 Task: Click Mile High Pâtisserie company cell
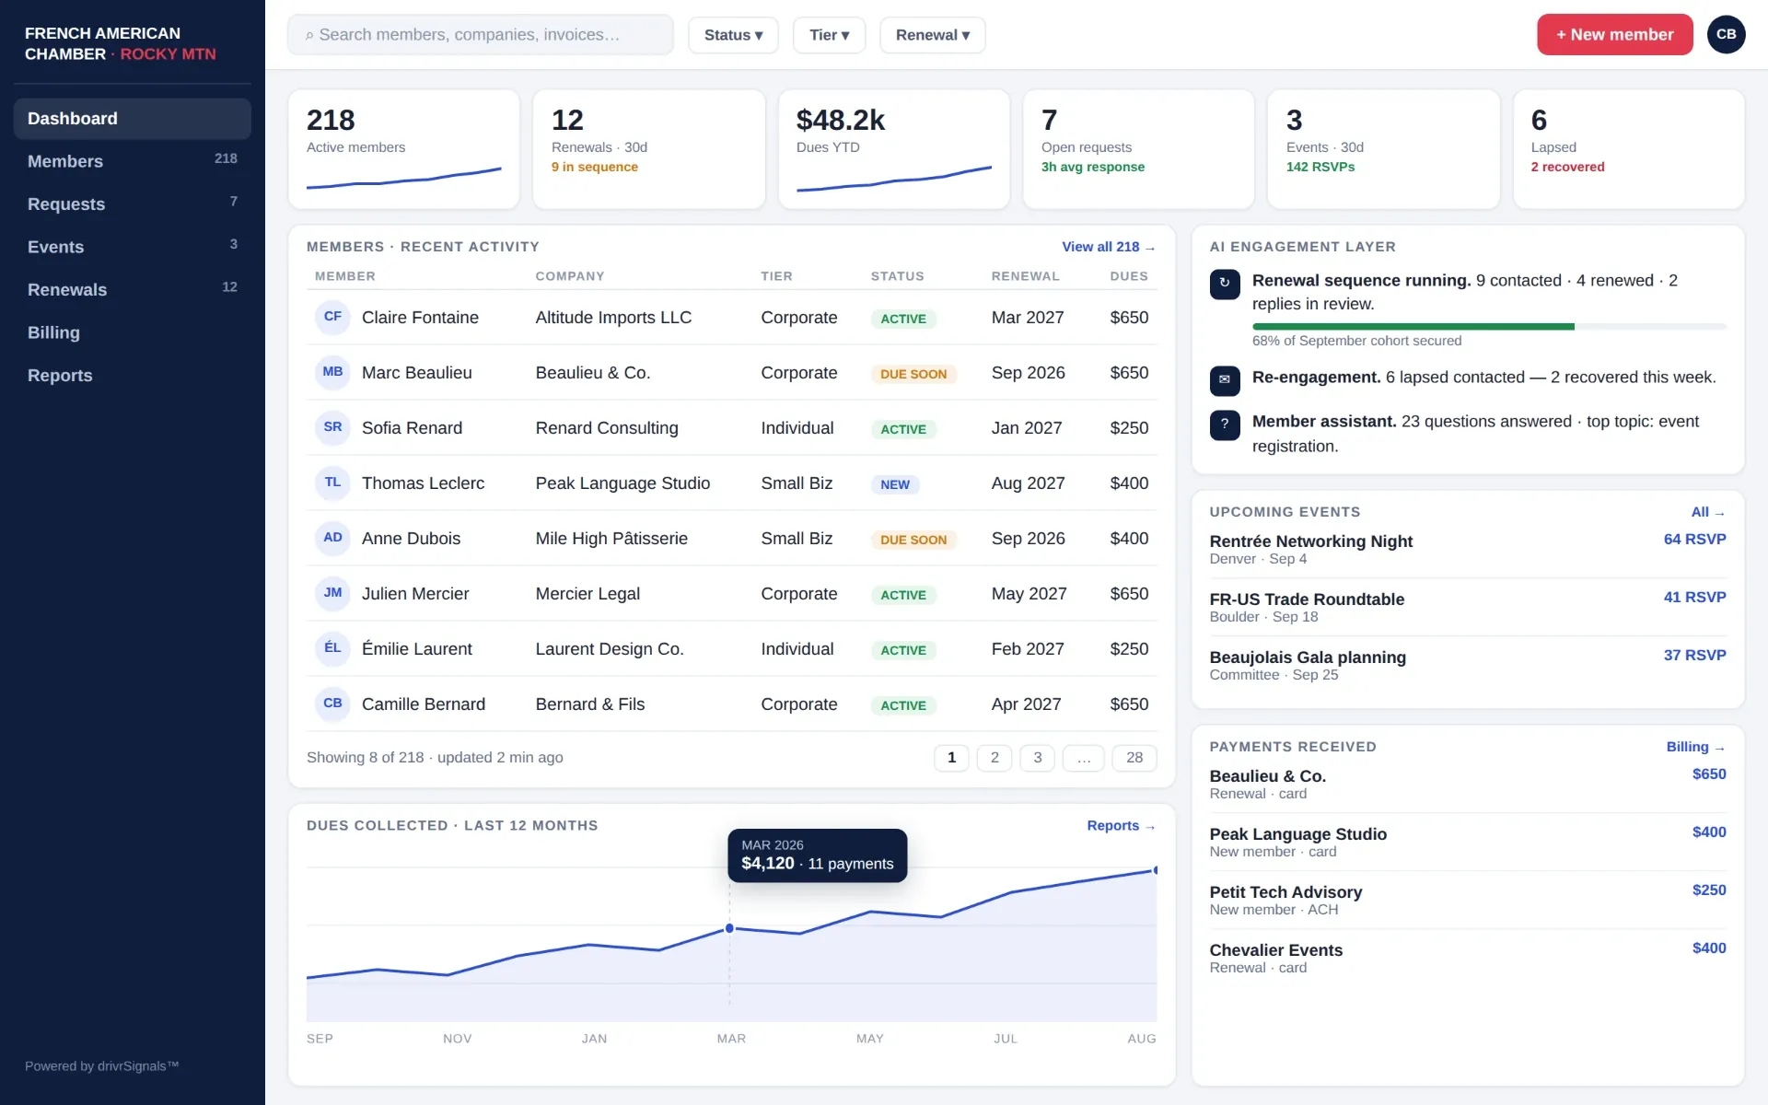coord(611,539)
